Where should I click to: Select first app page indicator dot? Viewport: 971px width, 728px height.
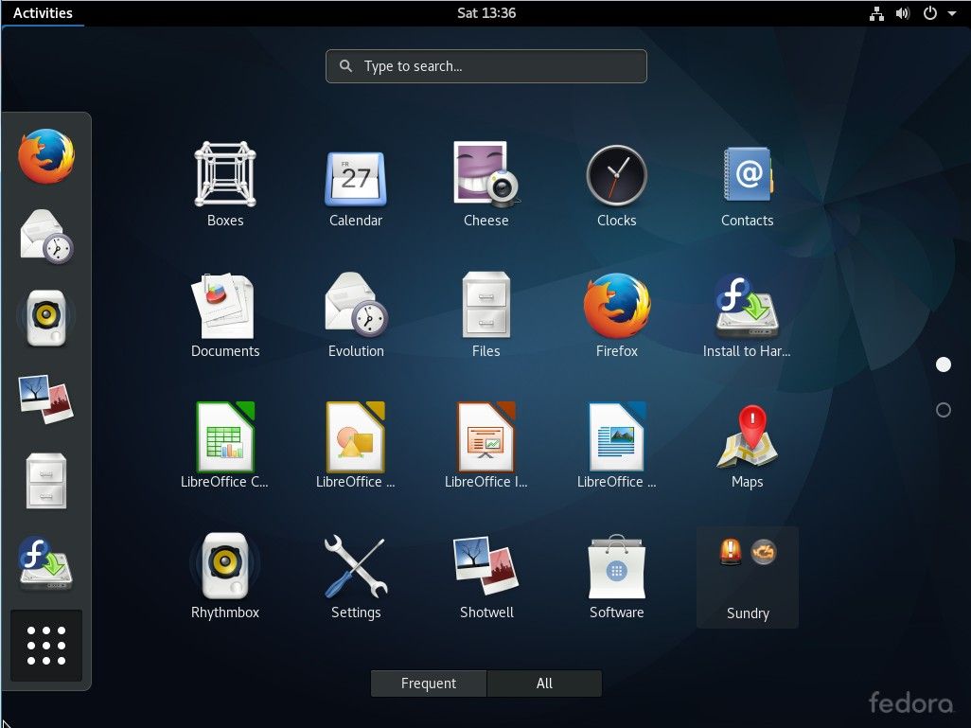tap(944, 364)
